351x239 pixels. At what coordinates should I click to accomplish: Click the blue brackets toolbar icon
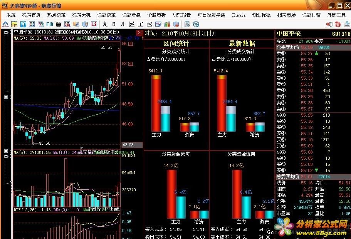[23, 24]
